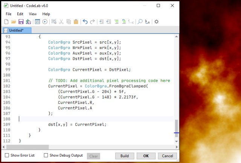Viewport: 241px width, 163px height.
Task: Open the Help menu
Action: point(46,14)
